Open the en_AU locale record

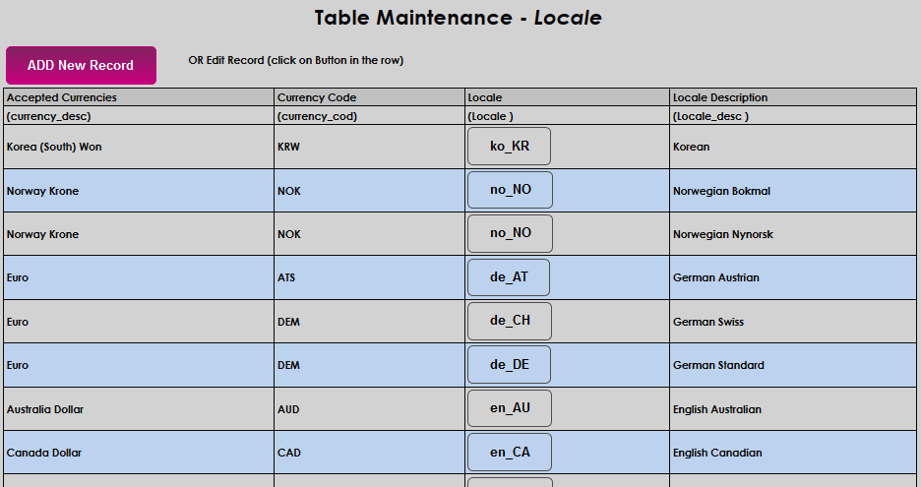509,409
